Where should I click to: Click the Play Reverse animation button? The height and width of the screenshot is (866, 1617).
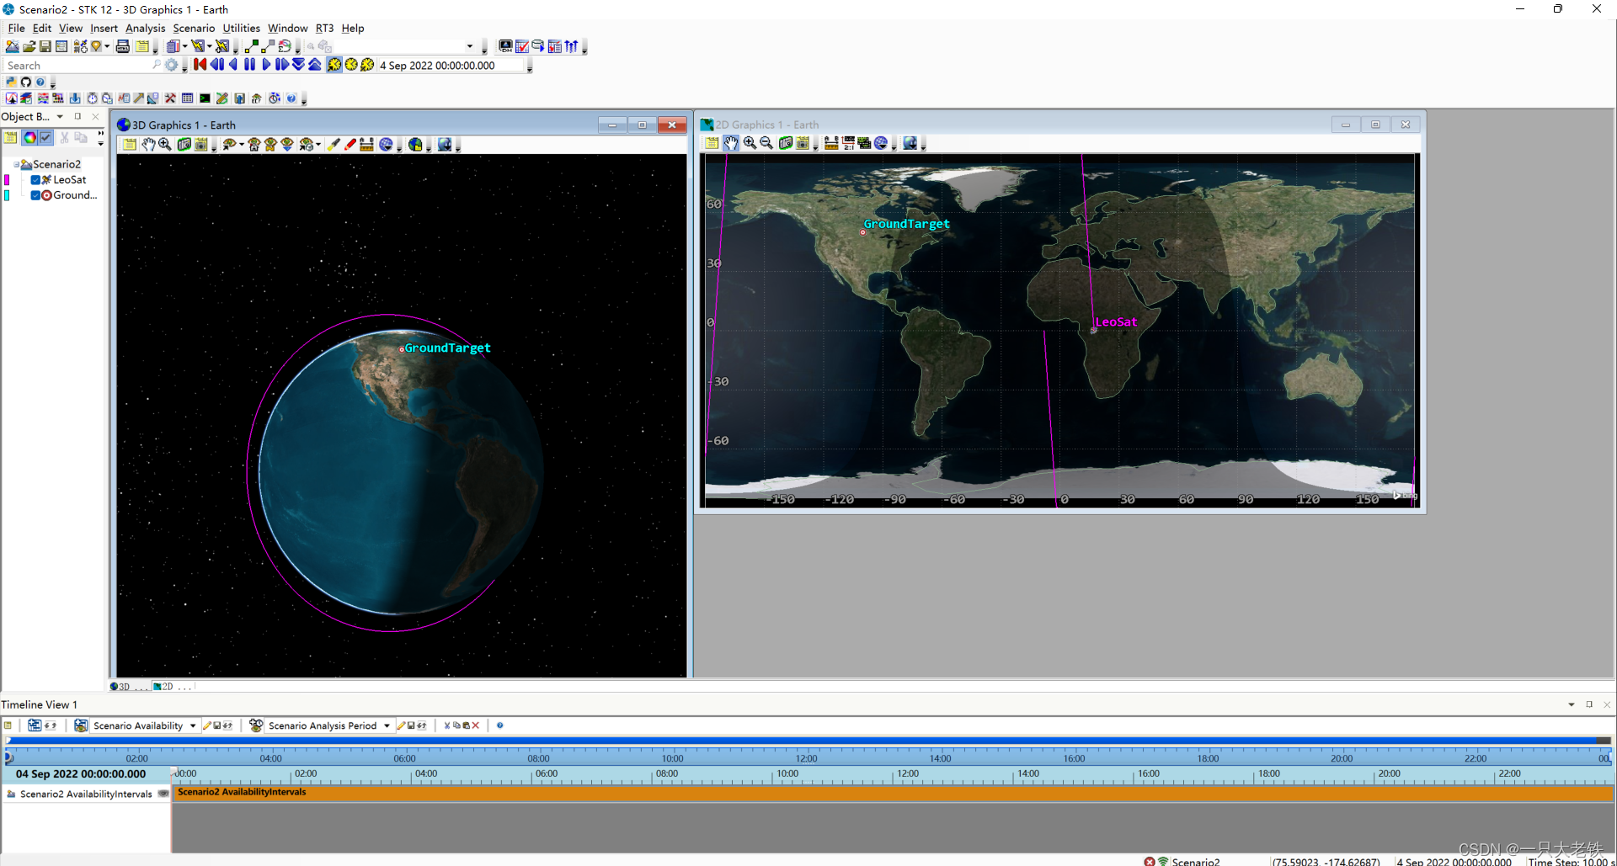point(233,65)
